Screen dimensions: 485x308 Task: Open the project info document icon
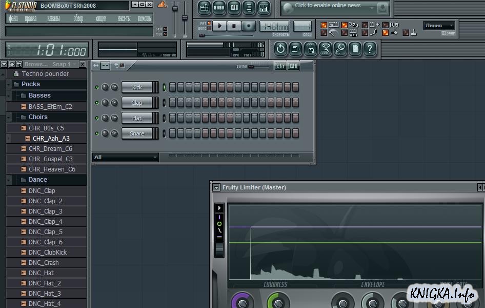click(x=355, y=49)
